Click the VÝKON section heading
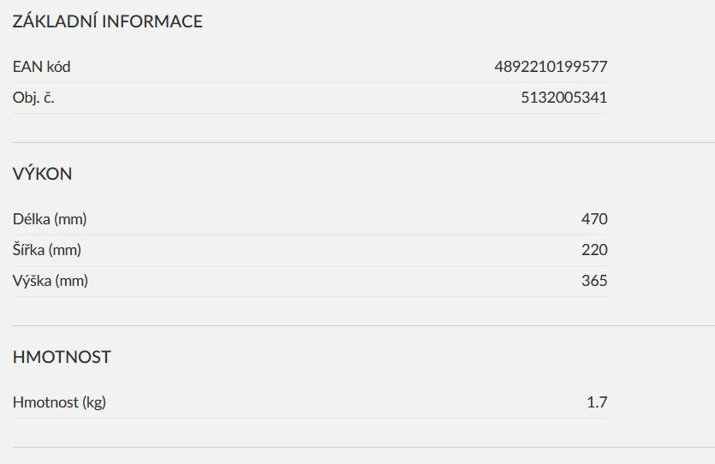 43,174
